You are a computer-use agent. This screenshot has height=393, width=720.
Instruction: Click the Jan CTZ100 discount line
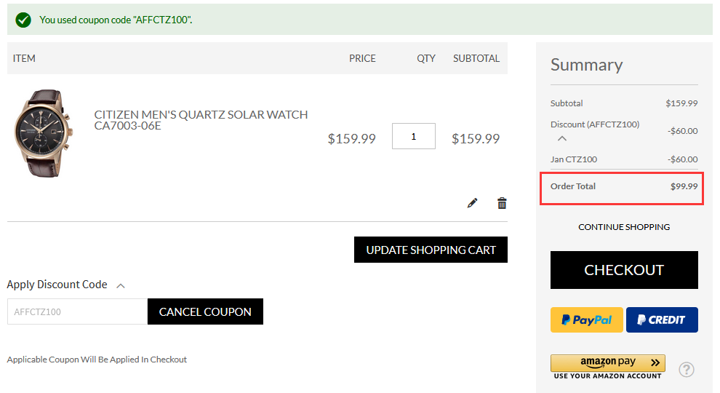coord(623,159)
